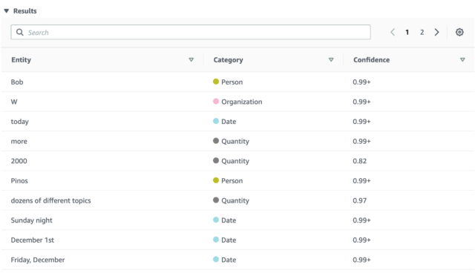Sort by Confidence column arrow
This screenshot has width=475, height=276.
462,59
